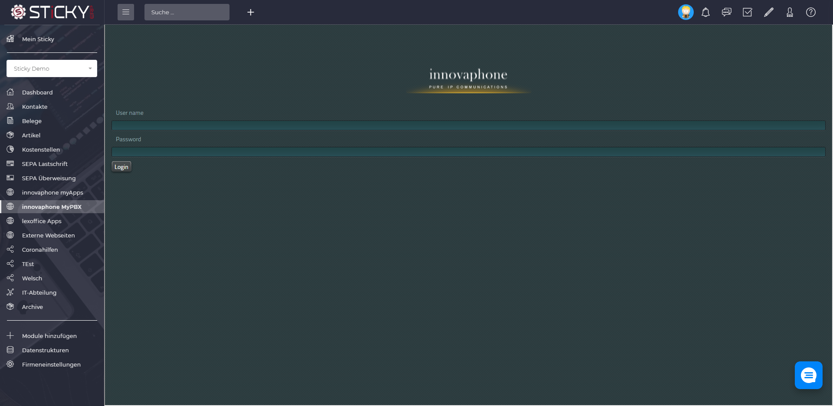Click the SEPA Lastschrift label
Screen dimensions: 833x406
[45, 164]
